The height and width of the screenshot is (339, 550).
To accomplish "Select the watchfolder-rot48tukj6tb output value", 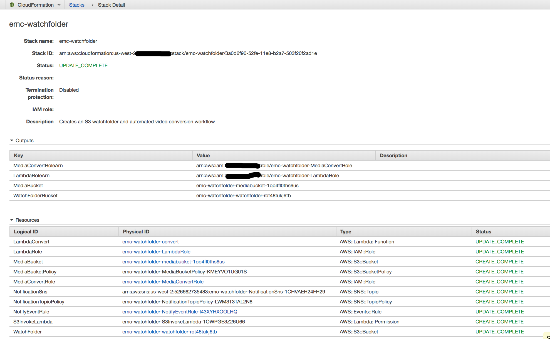I will tap(244, 196).
